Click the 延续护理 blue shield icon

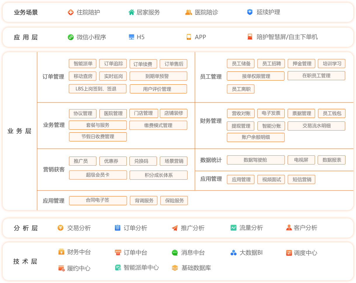[250, 12]
